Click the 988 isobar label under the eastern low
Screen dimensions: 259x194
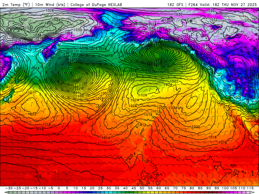point(156,62)
